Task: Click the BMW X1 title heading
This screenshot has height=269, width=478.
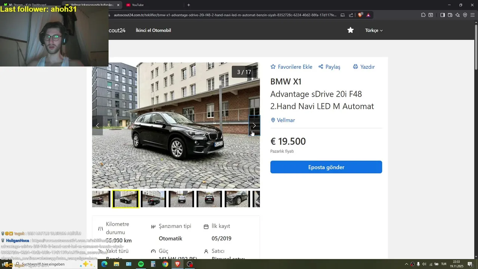Action: (286, 81)
